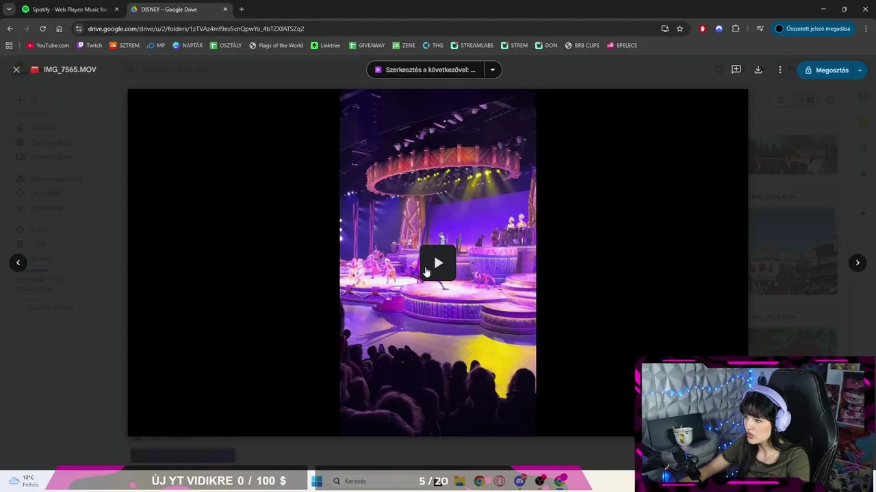Viewport: 876px width, 492px height.
Task: Open File Explorer from the taskbar
Action: coord(459,481)
